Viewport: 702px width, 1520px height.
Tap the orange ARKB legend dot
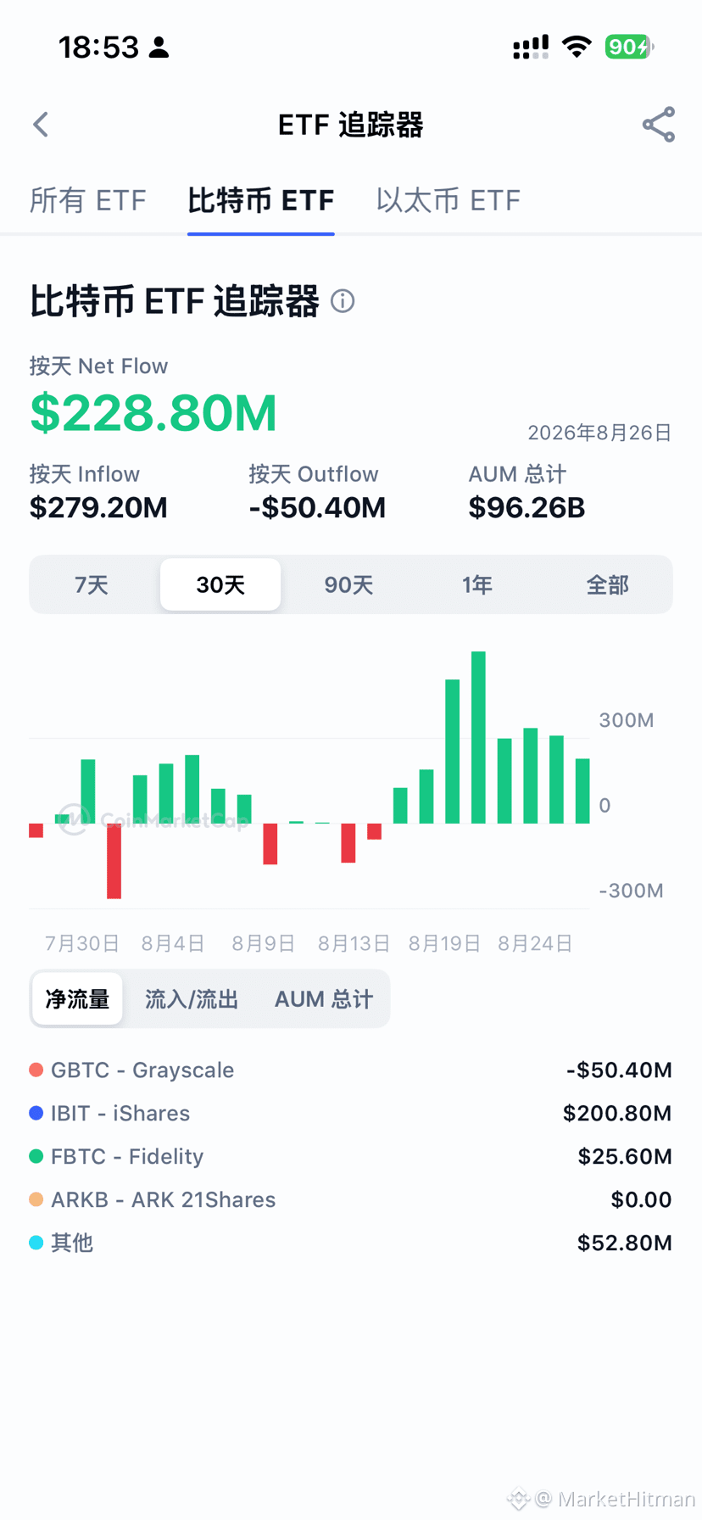(36, 1199)
